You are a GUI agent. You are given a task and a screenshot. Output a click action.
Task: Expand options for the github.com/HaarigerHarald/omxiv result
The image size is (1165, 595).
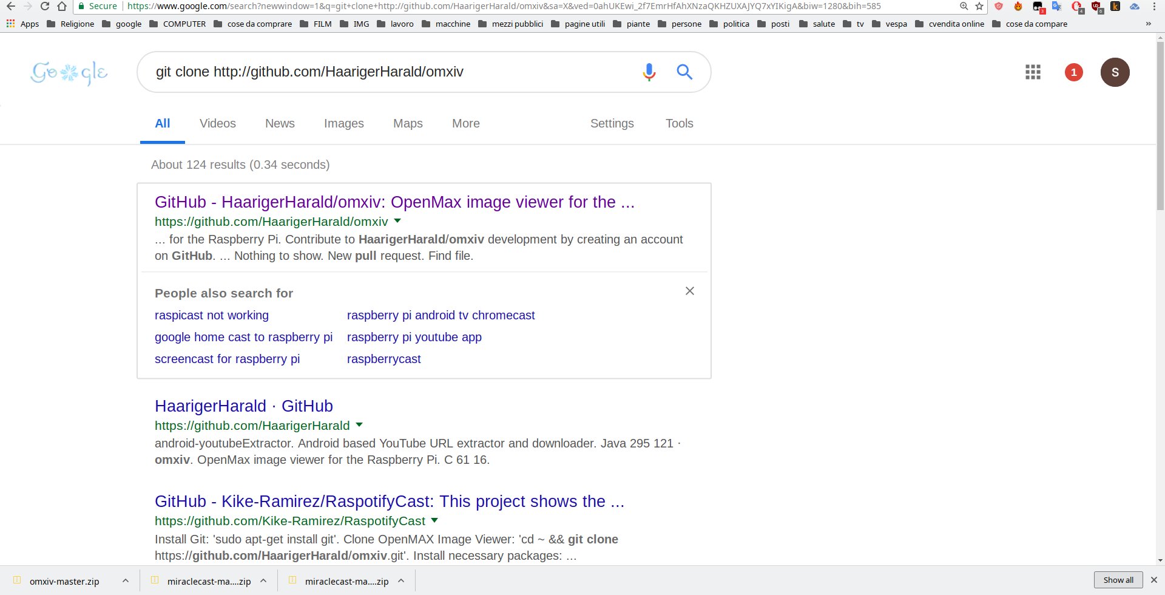(x=397, y=221)
